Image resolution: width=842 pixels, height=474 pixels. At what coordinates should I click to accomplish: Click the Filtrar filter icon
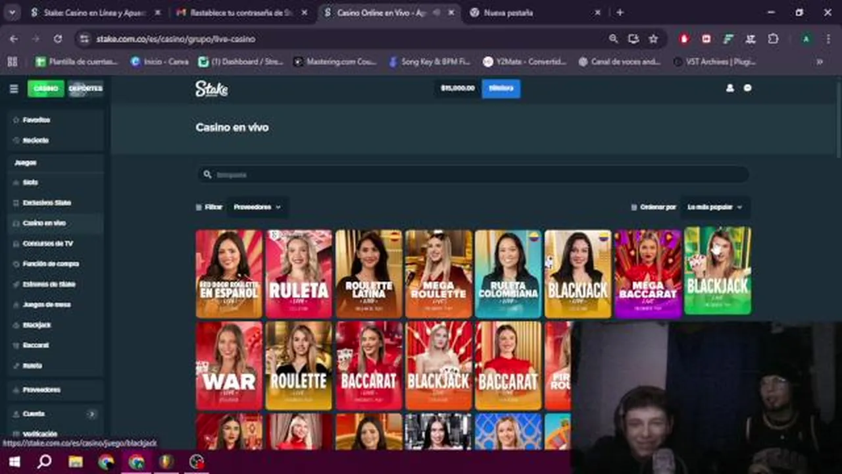(x=199, y=207)
